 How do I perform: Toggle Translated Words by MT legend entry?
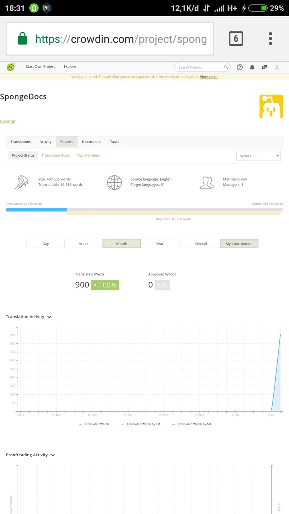(x=191, y=424)
